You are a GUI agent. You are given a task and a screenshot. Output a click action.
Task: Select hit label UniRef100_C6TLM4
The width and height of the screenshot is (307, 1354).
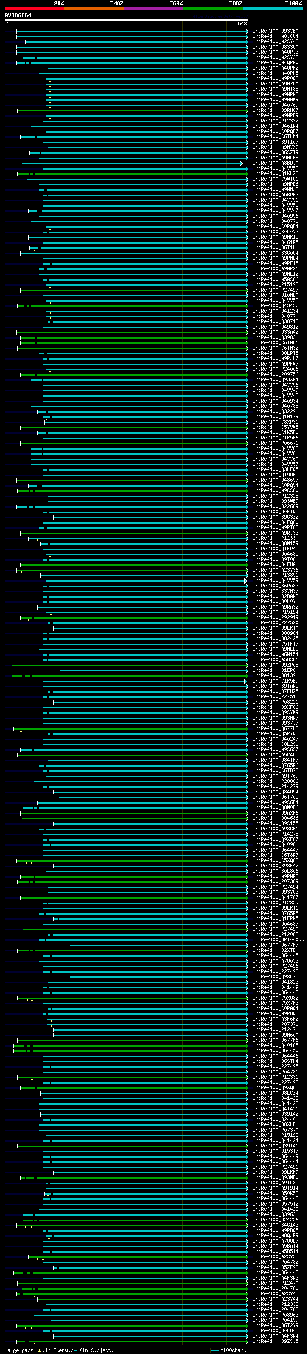(x=275, y=137)
